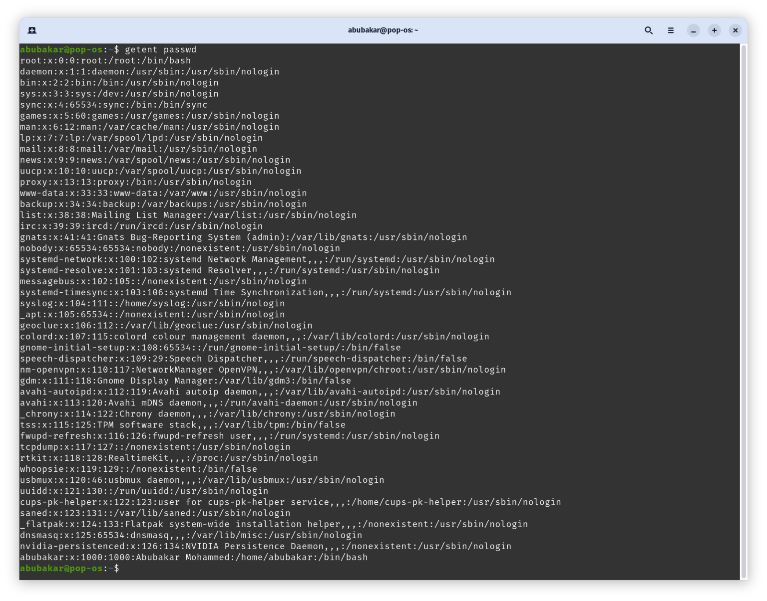Select the Flatpak system-wide installation helper line

[x=274, y=524]
